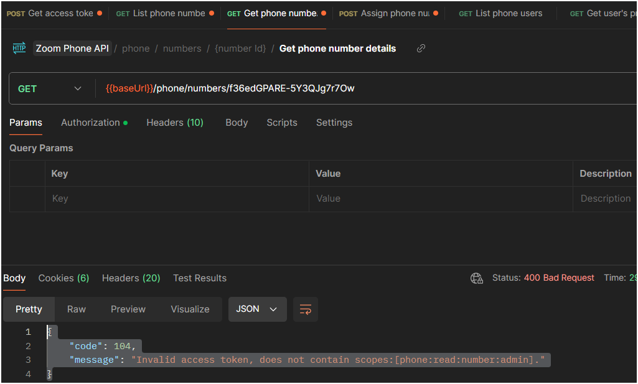
Task: Click the empty Key query param field
Action: 177,199
